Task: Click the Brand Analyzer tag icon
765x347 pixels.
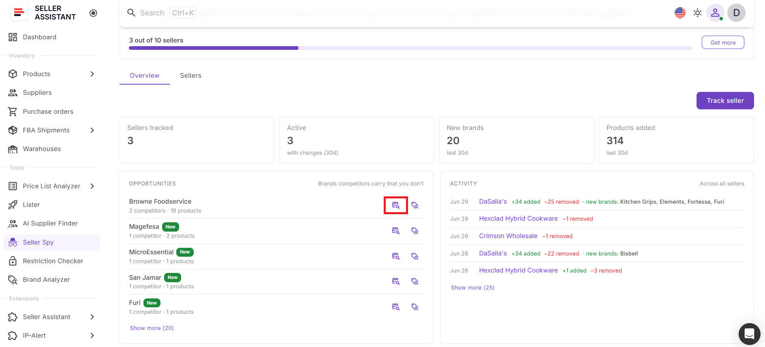Action: 13,280
